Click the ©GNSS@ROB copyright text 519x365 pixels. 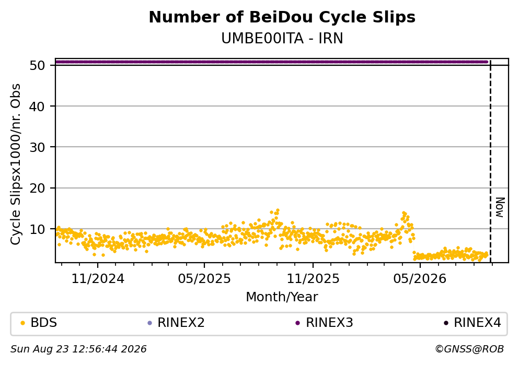click(x=469, y=349)
